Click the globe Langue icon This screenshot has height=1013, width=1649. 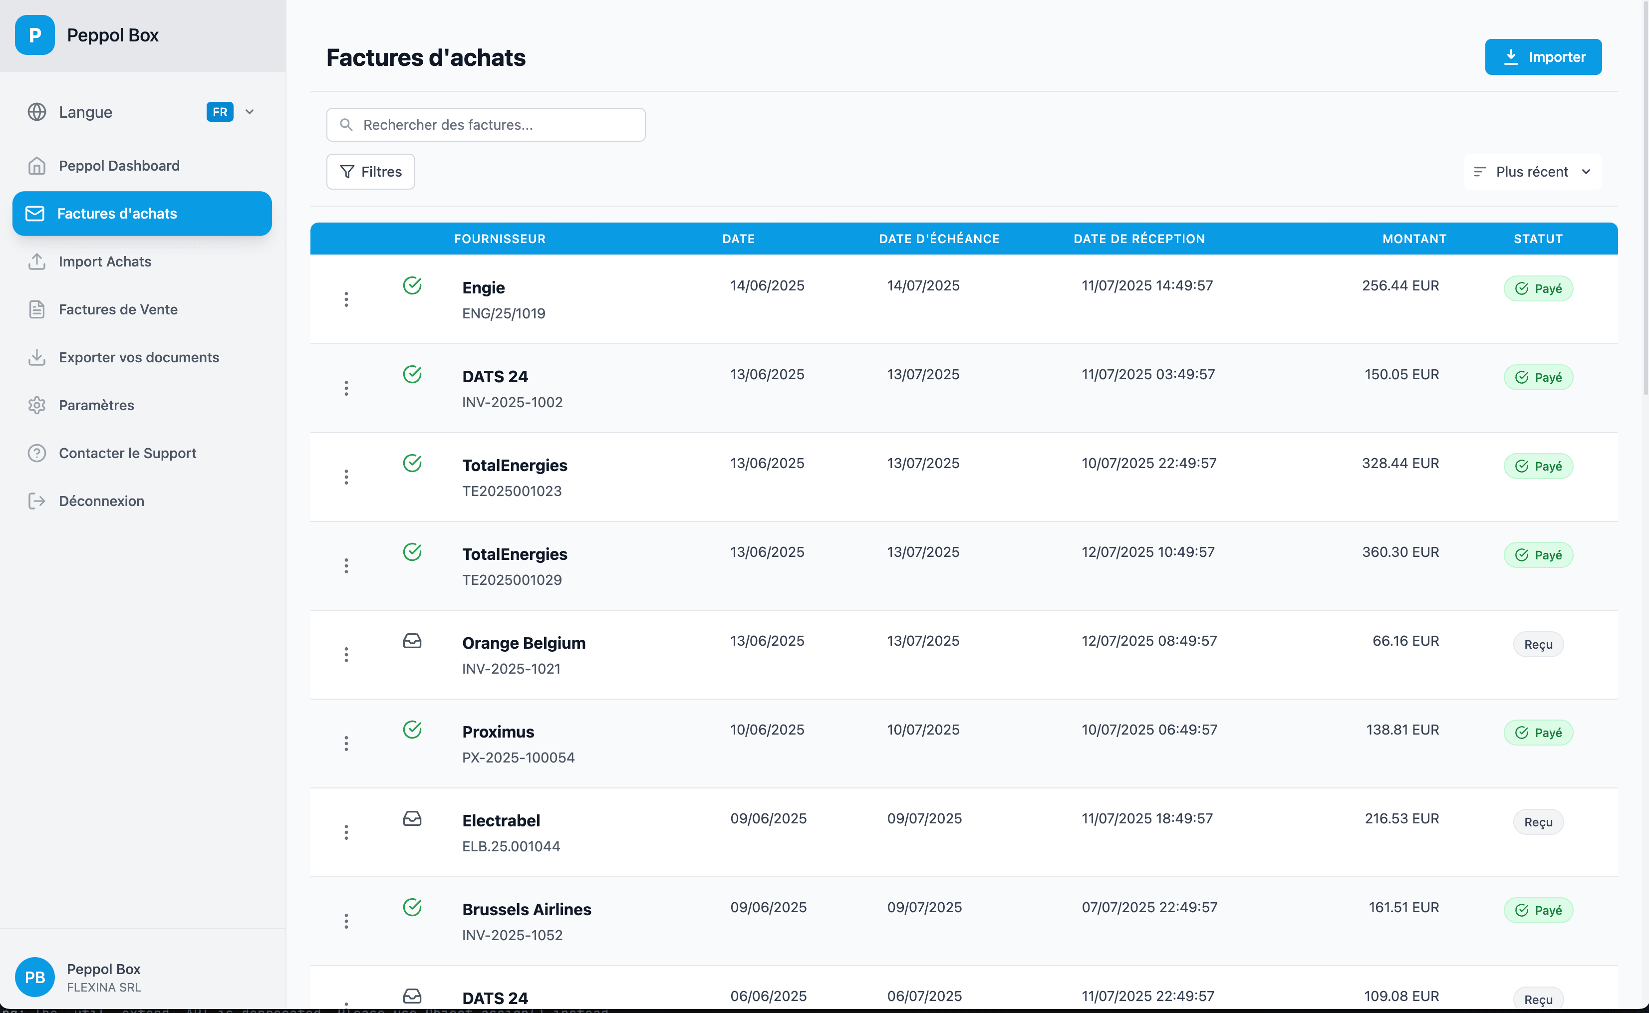click(37, 112)
